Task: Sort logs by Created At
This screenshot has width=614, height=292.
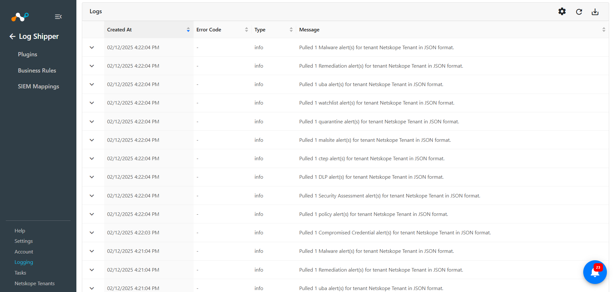Action: tap(188, 30)
